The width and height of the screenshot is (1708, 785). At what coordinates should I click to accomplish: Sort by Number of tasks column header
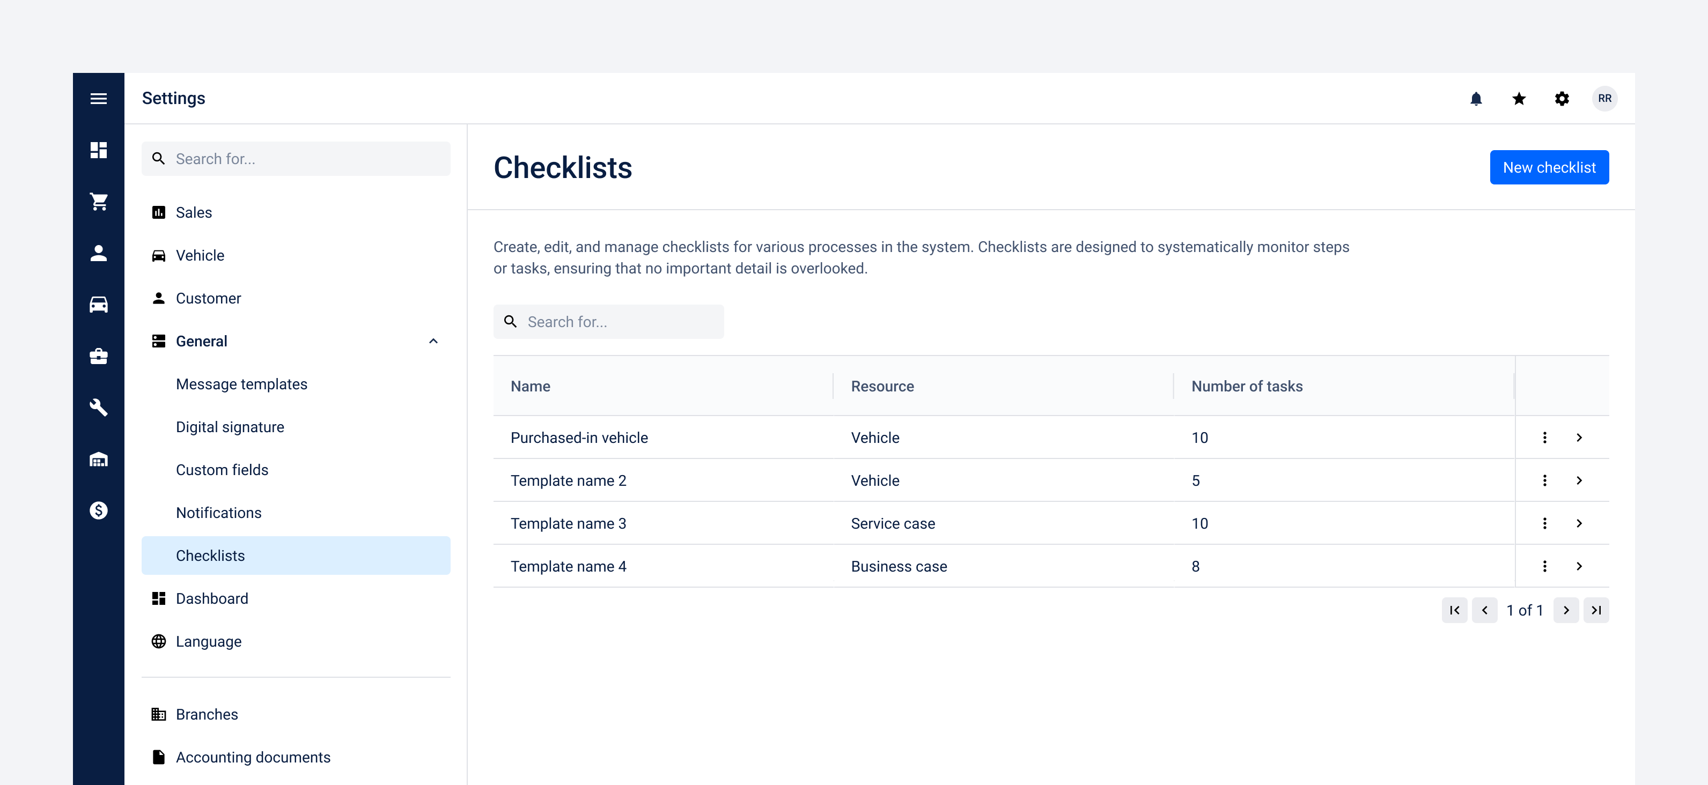pyautogui.click(x=1343, y=386)
